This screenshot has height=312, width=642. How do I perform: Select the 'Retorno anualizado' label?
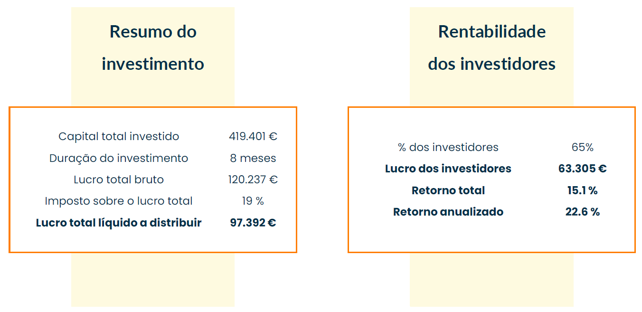448,212
